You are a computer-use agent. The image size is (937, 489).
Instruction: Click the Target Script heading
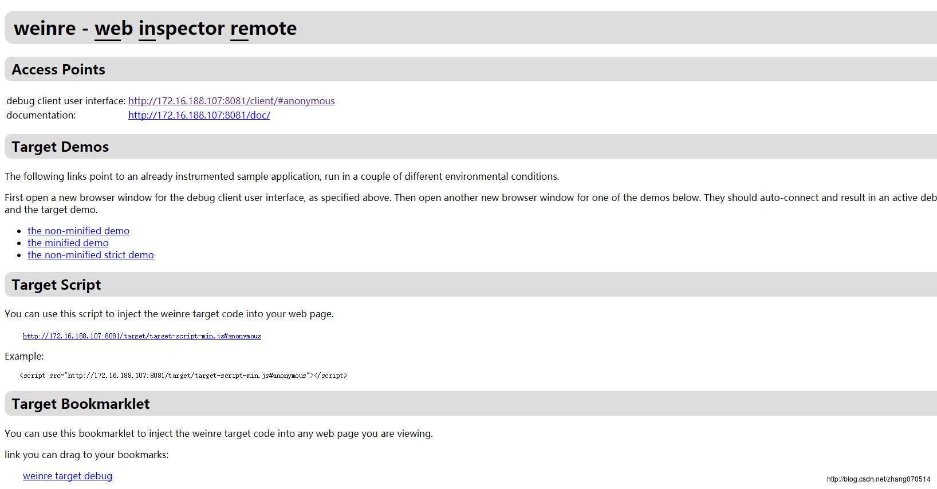click(x=56, y=285)
